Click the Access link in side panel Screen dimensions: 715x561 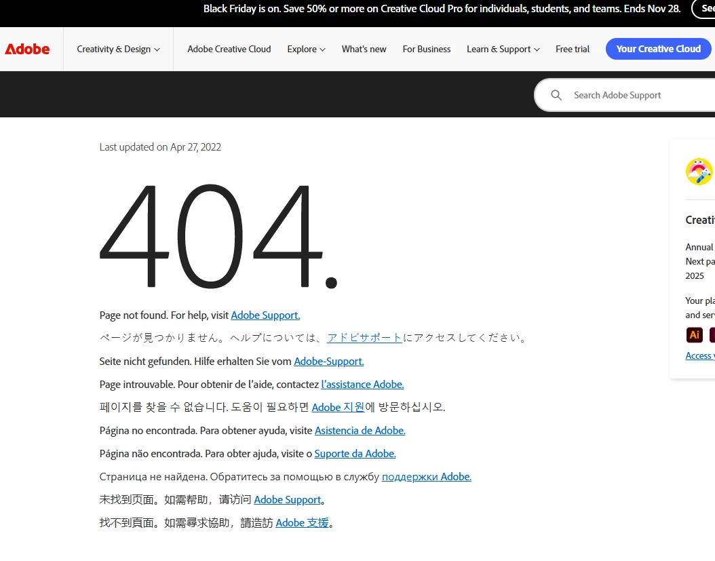point(700,355)
